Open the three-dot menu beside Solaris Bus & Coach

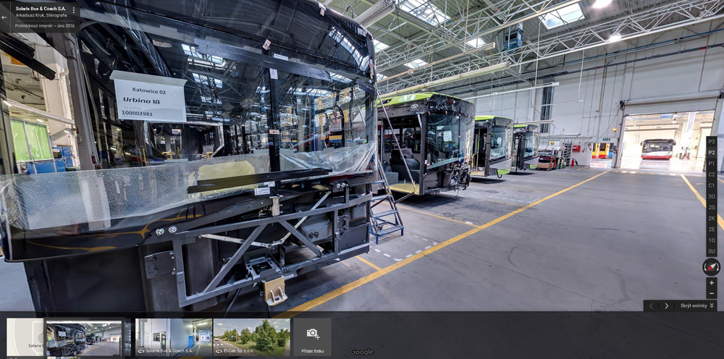73,11
